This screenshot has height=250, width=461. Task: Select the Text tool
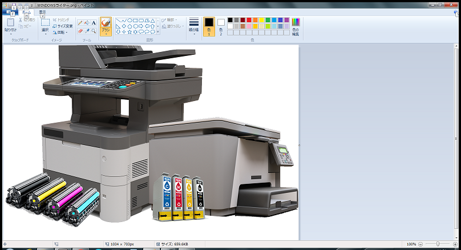[x=94, y=23]
